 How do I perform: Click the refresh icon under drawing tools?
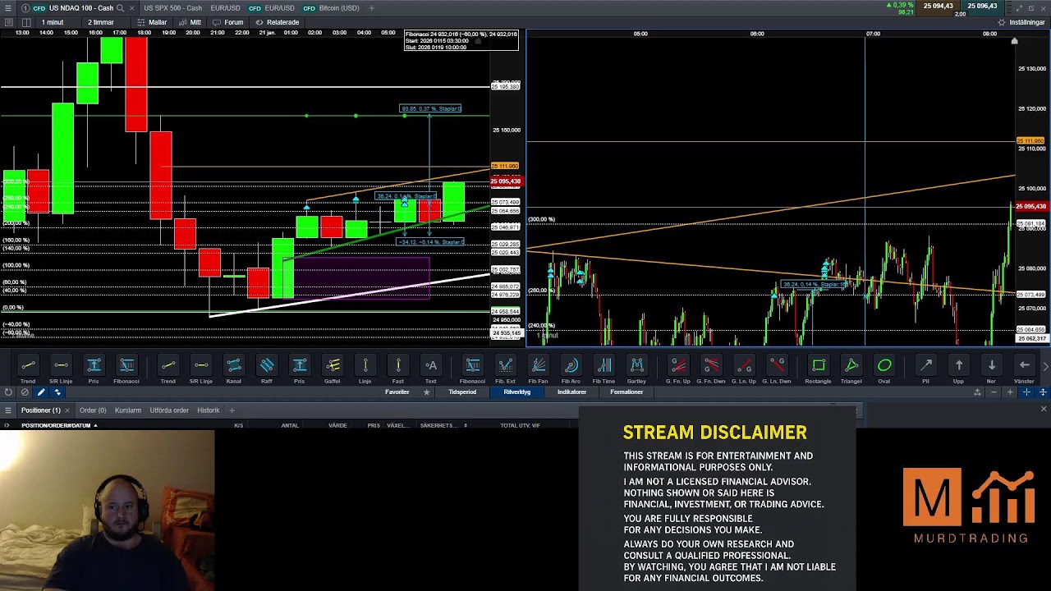(x=8, y=392)
